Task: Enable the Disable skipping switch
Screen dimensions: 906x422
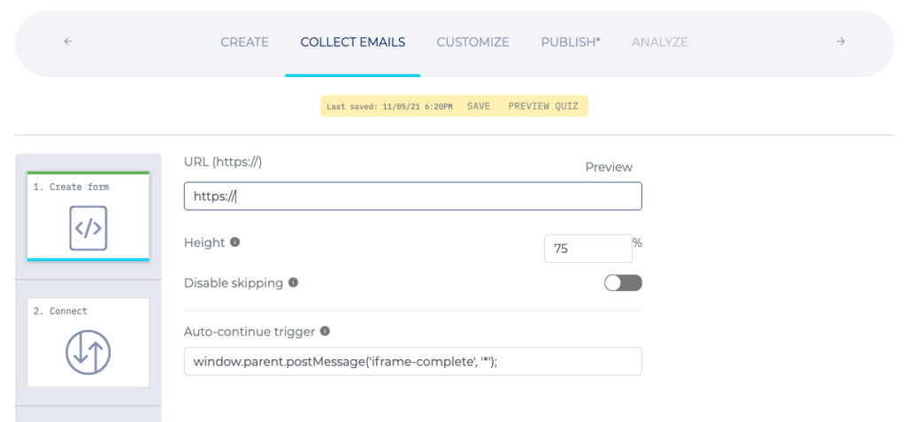Action: [x=623, y=283]
